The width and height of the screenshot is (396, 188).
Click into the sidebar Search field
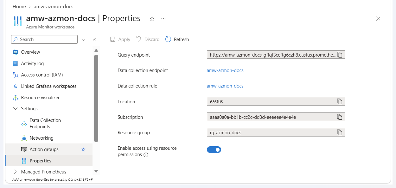pos(44,39)
